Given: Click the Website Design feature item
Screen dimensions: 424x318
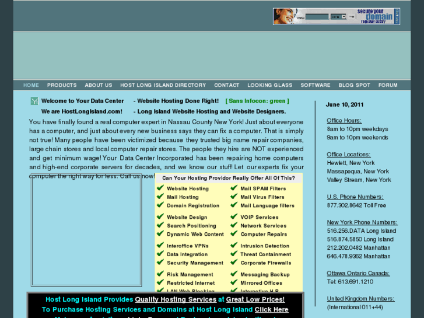Looking at the screenshot, I should [x=187, y=217].
